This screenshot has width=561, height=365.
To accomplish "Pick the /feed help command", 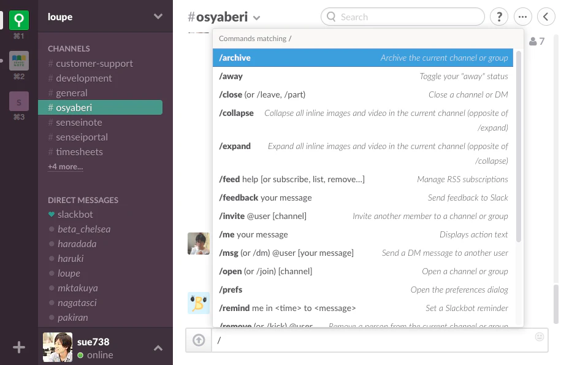I will 363,179.
